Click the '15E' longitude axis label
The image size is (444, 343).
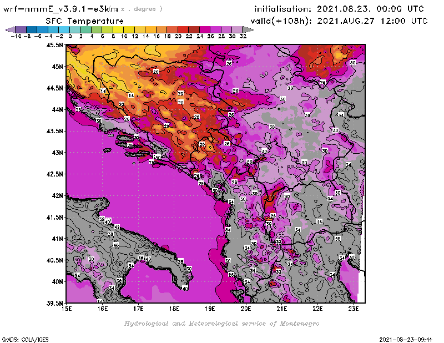(67, 309)
